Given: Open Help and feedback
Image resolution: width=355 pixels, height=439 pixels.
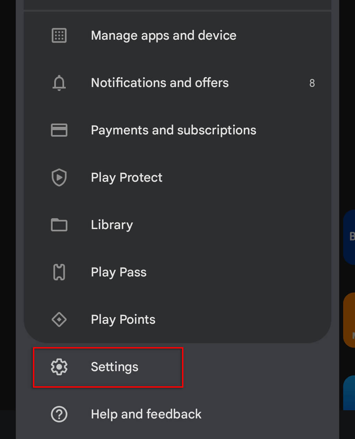Looking at the screenshot, I should (146, 414).
